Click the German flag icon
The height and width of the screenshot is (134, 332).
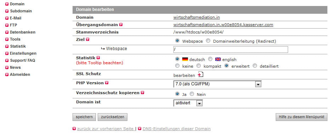185,59
